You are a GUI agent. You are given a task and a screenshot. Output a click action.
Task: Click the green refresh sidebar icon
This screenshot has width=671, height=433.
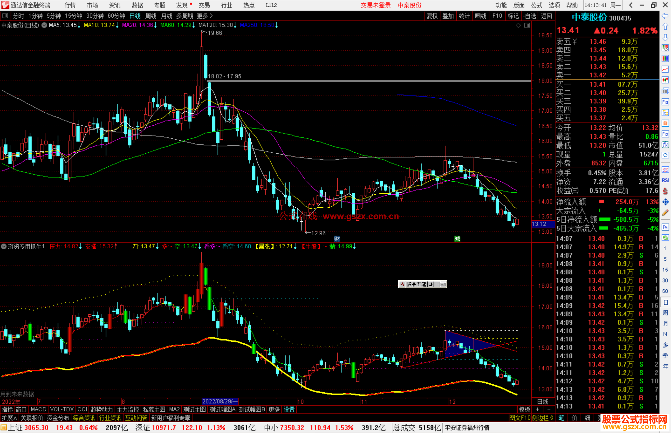tap(665, 238)
